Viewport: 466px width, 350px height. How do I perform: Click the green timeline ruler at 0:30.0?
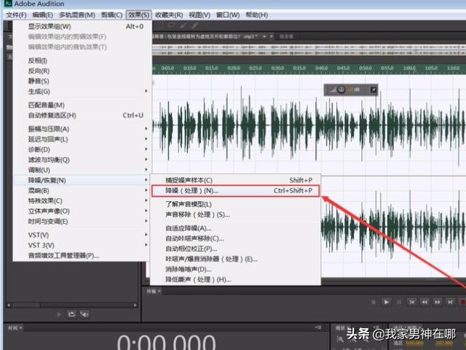[x=278, y=69]
